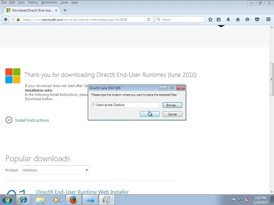Open Action Center flag icon
Image resolution: width=274 pixels, height=205 pixels.
pyautogui.click(x=234, y=200)
